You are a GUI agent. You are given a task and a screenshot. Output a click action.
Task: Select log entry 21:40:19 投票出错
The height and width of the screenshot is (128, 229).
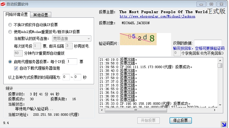118,60
